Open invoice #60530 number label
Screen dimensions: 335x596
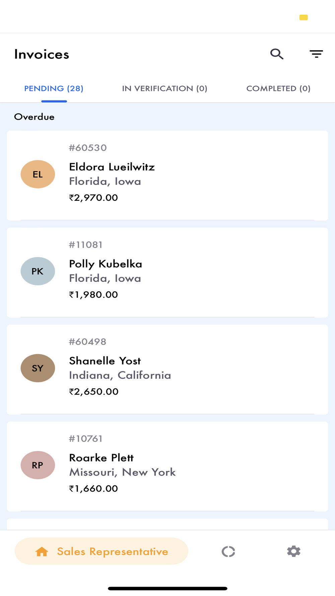coord(88,148)
